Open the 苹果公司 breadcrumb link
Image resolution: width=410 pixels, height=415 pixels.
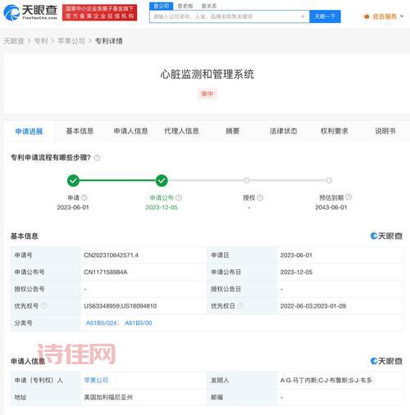tap(71, 41)
